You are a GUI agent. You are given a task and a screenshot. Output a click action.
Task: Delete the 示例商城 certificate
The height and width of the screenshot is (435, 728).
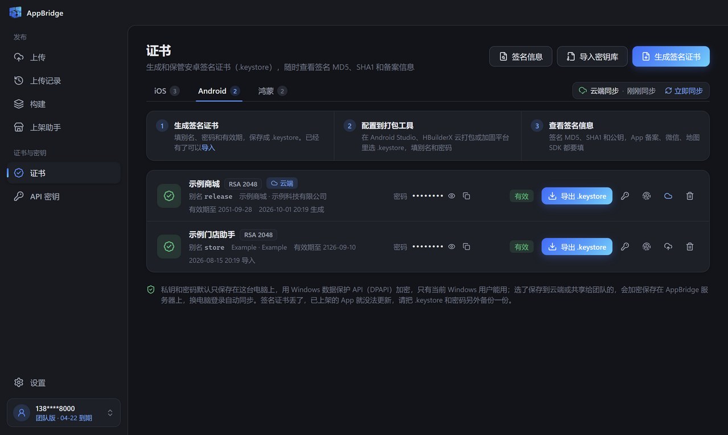pos(690,196)
